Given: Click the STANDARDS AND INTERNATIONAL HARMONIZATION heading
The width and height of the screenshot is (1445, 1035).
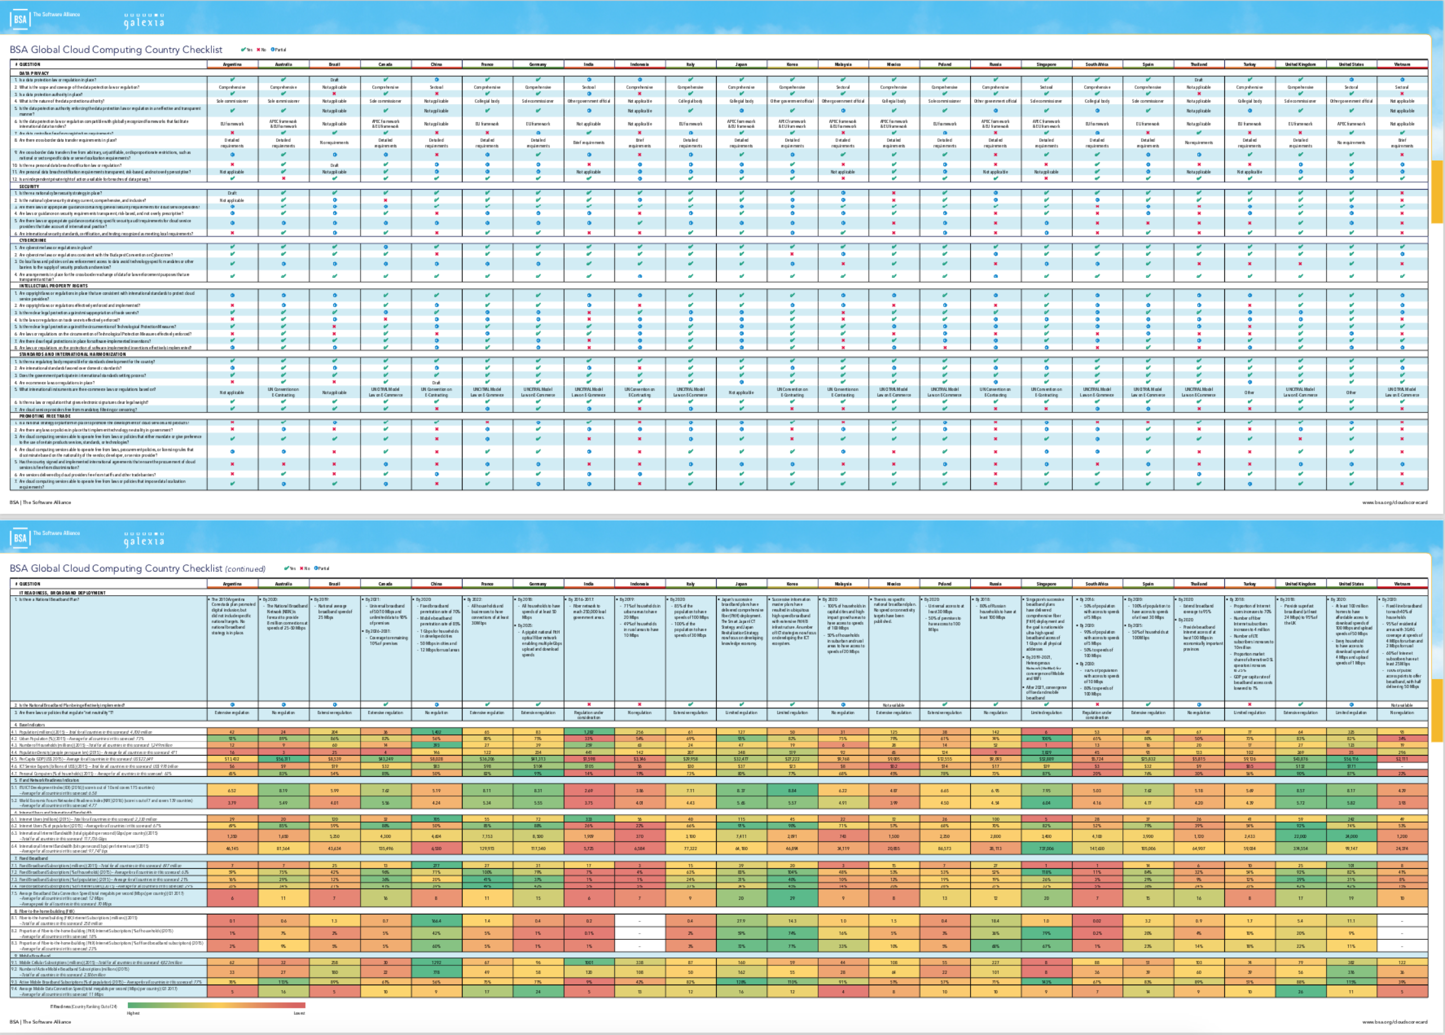Looking at the screenshot, I should click(72, 354).
